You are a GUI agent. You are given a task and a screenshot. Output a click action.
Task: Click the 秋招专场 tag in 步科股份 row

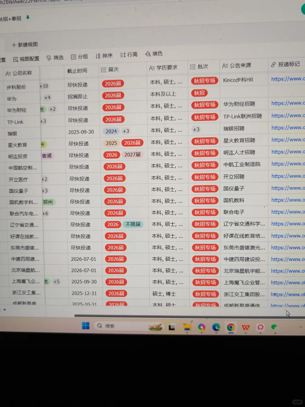point(205,81)
